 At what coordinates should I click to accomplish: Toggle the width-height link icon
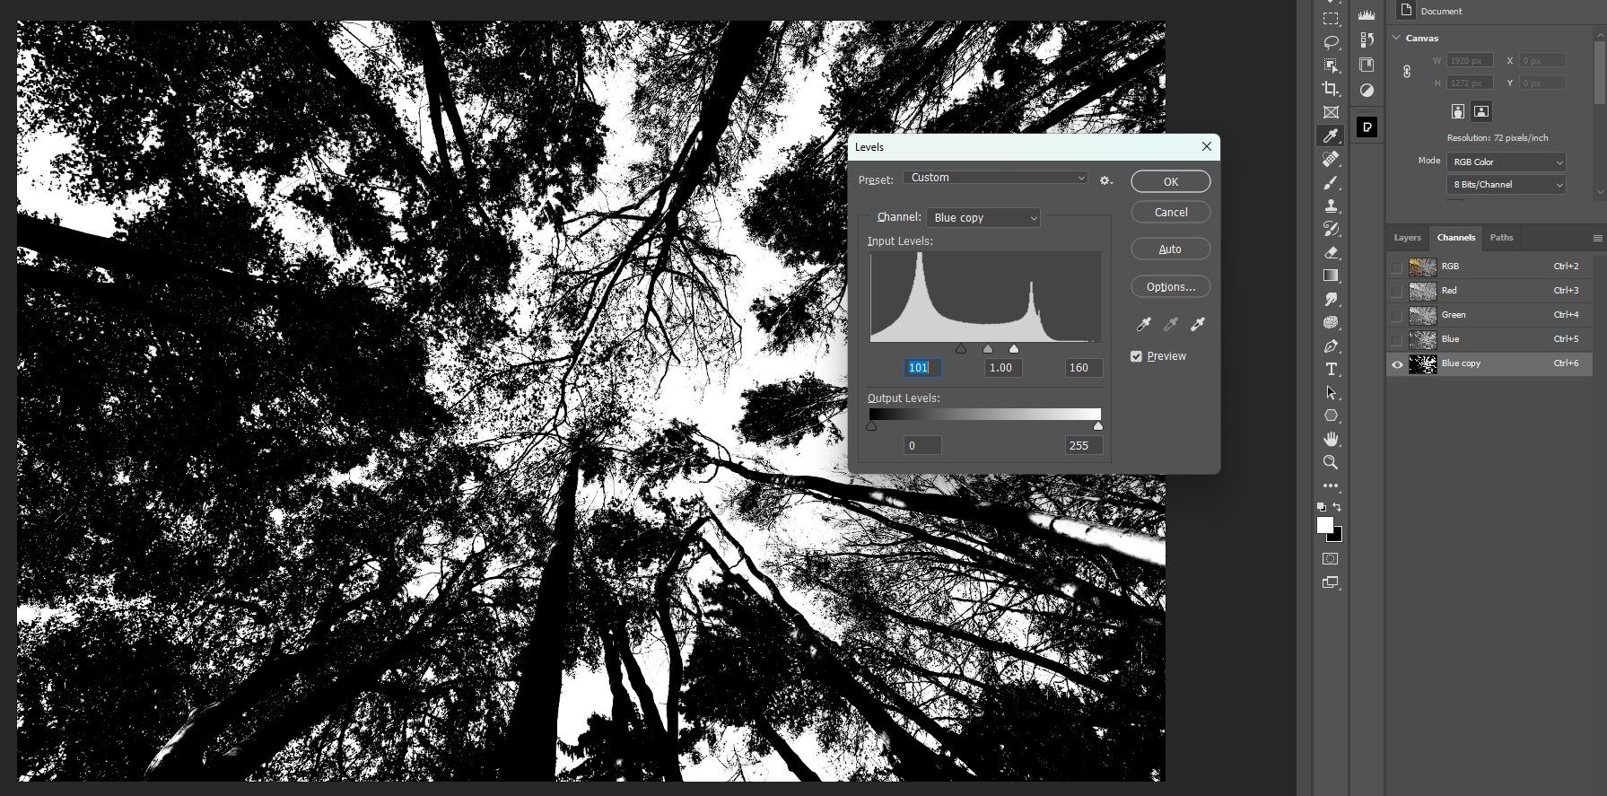(x=1407, y=72)
